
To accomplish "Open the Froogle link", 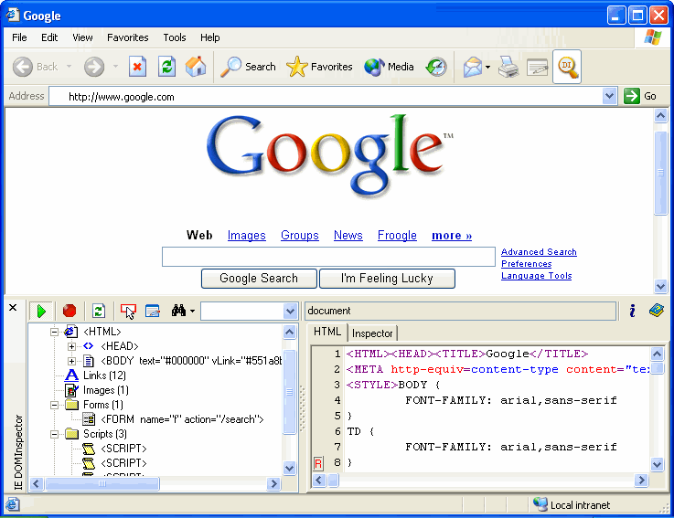I will 397,236.
